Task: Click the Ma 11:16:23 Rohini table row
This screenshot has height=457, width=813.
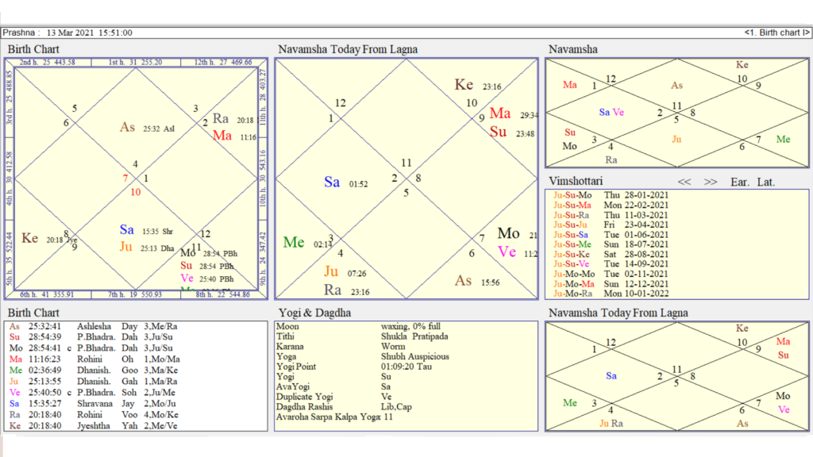Action: click(94, 359)
